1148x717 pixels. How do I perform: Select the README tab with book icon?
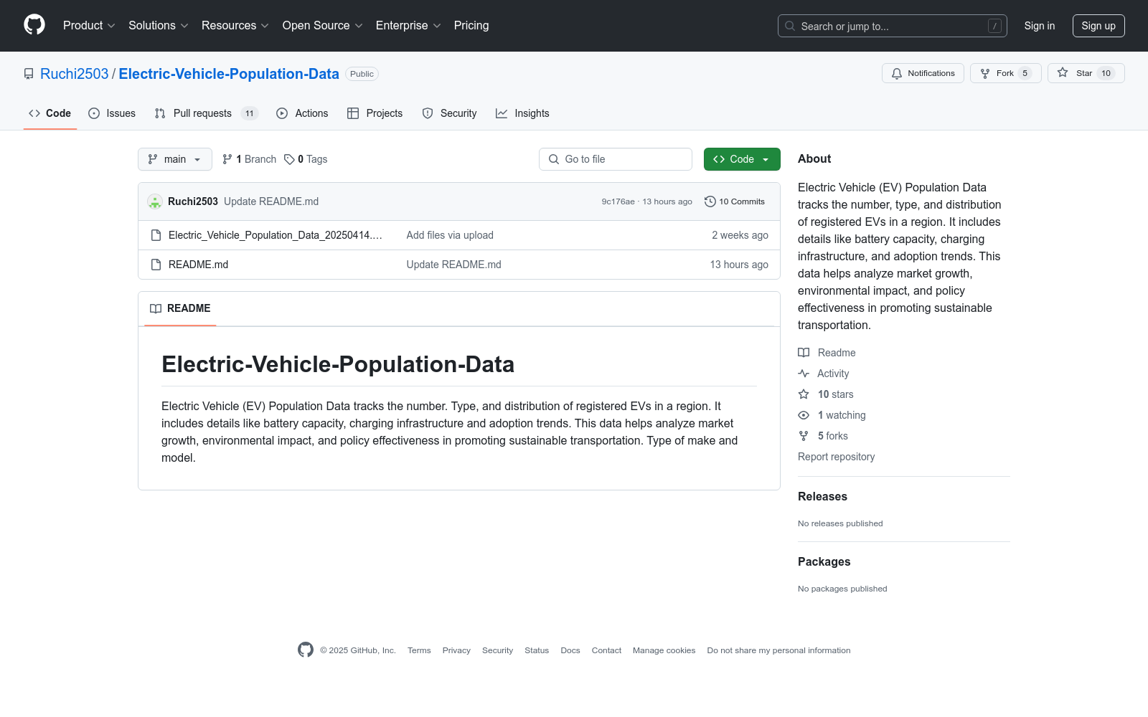point(180,308)
